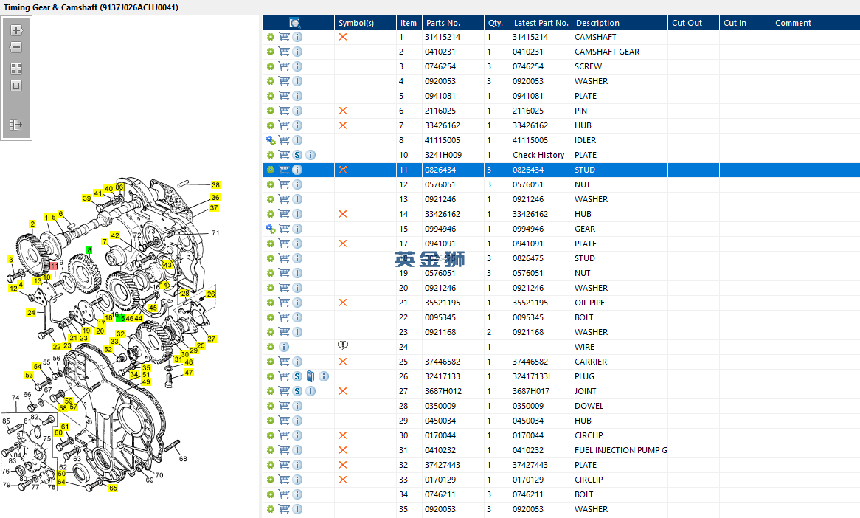Screen dimensions: 860x518
Task: Open info icon on item 10 PLATE row
Action: (311, 155)
